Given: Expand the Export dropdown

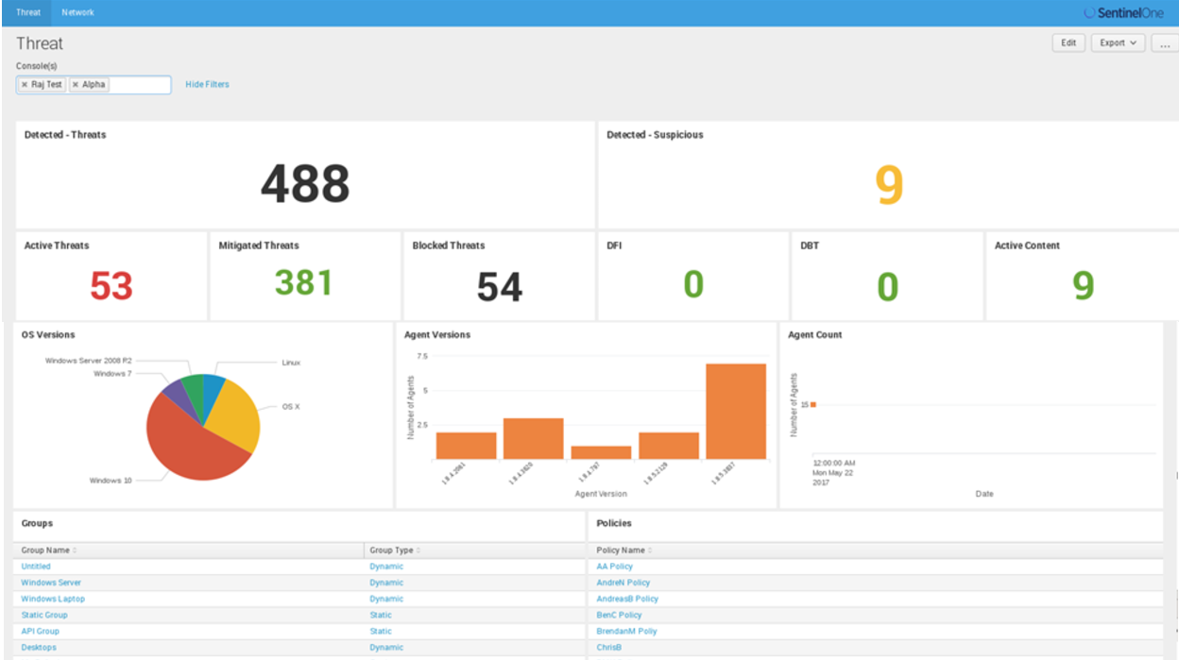Looking at the screenshot, I should point(1118,43).
